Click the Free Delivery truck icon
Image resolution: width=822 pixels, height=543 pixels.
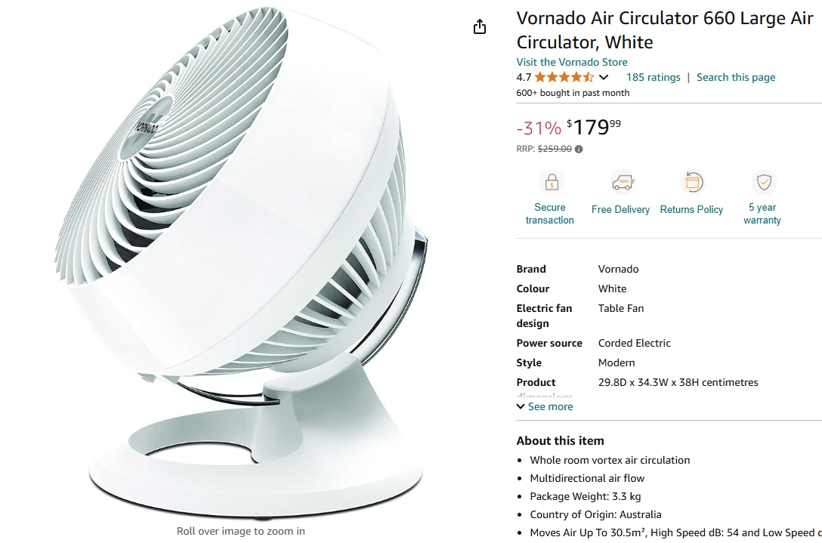(x=623, y=183)
